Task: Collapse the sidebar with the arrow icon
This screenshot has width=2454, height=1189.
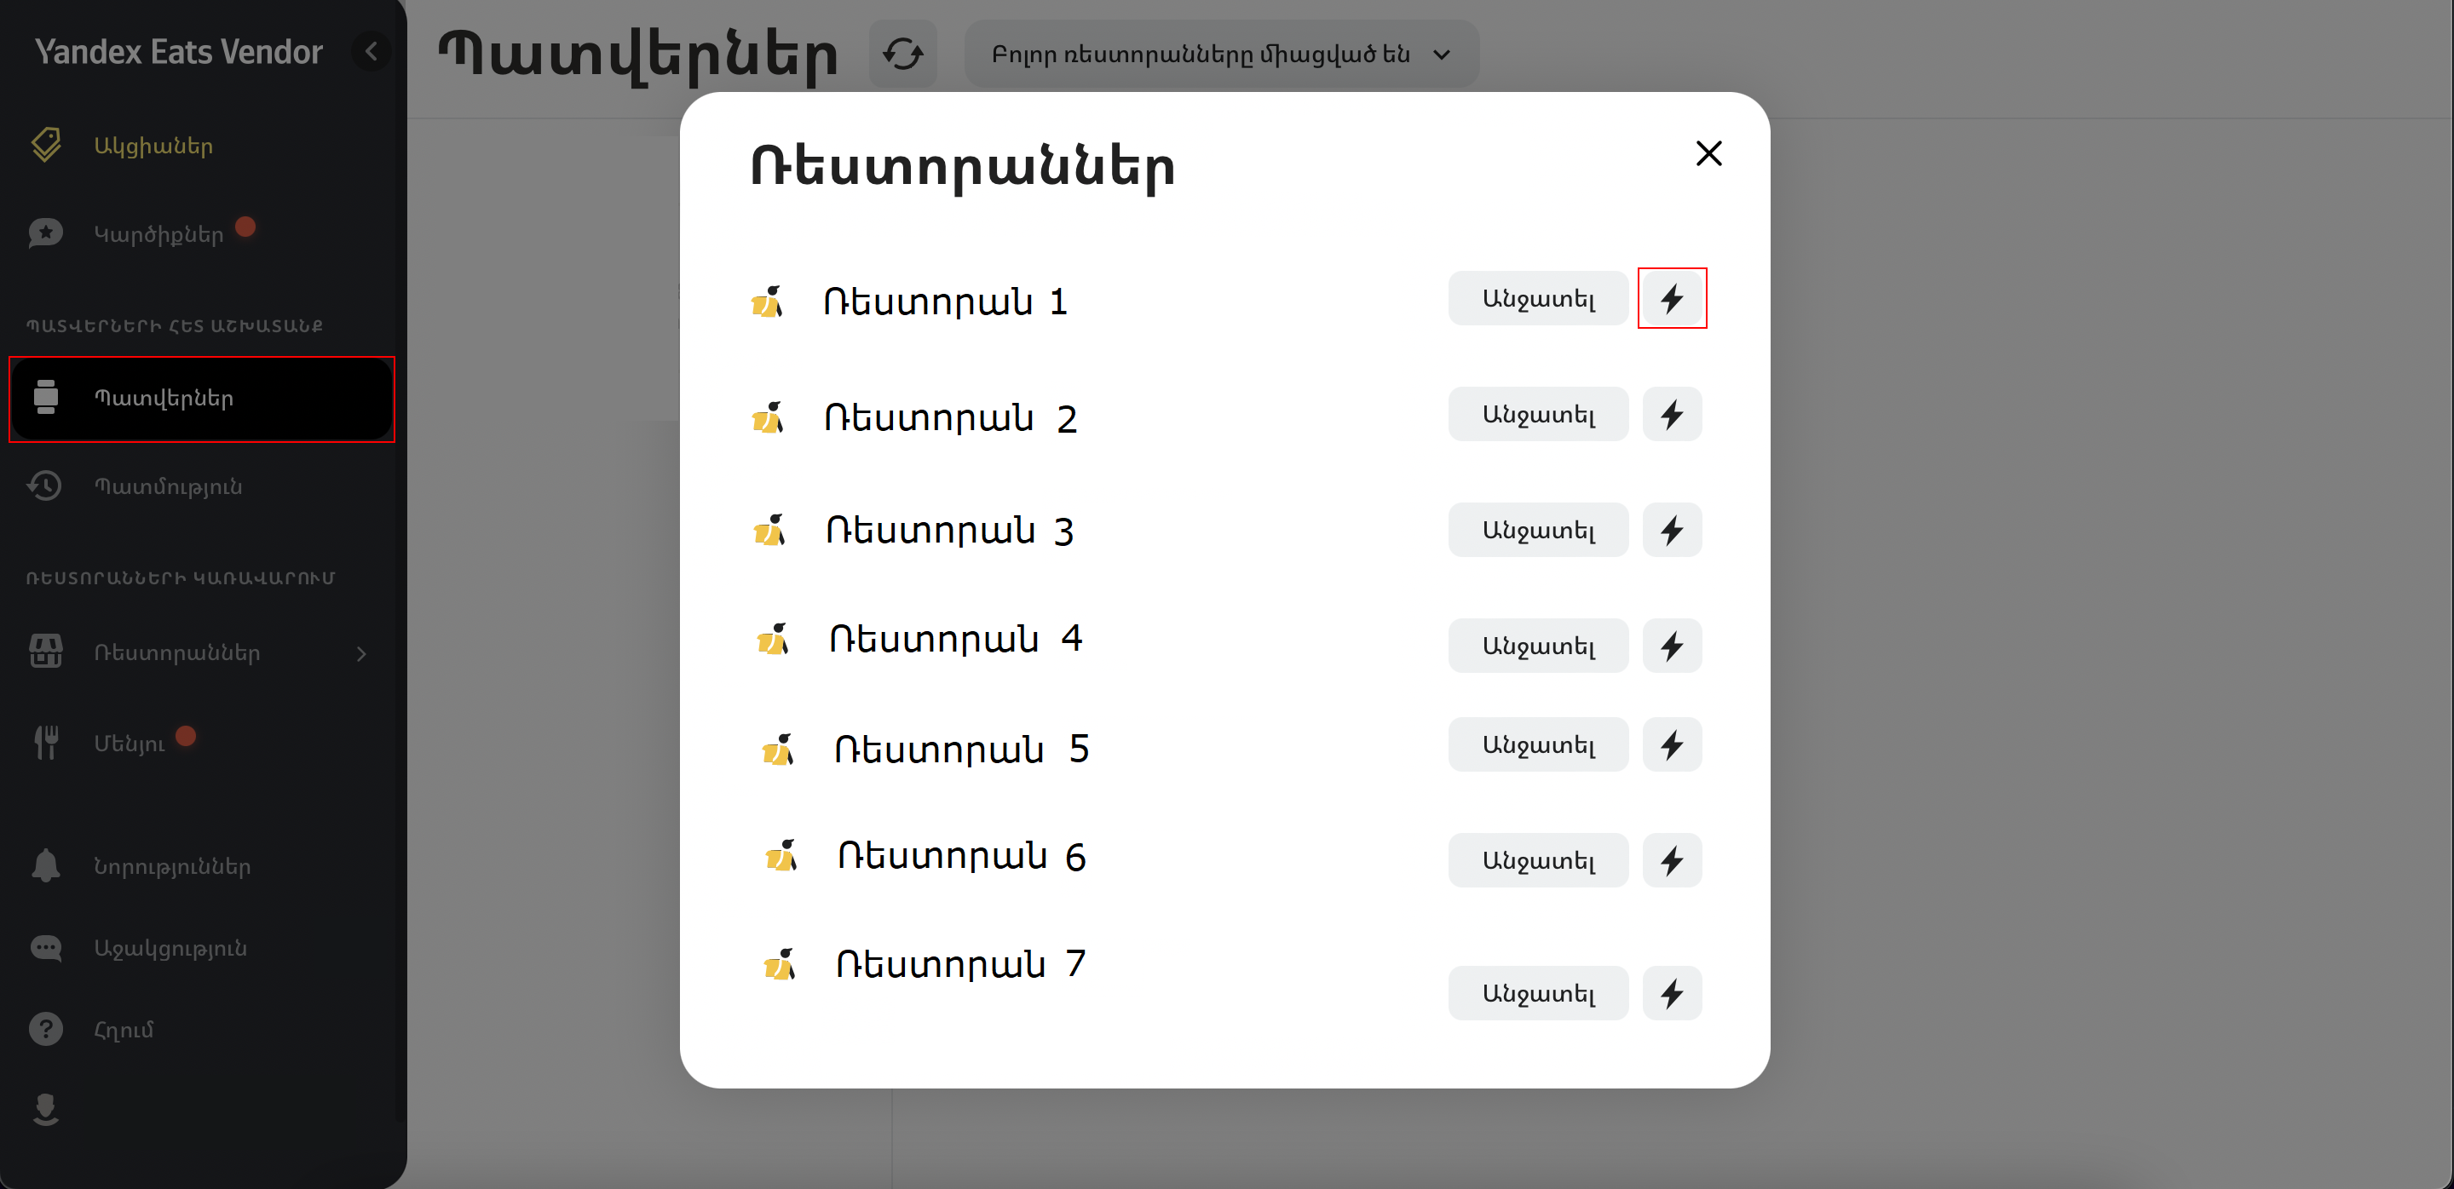Action: pos(371,50)
